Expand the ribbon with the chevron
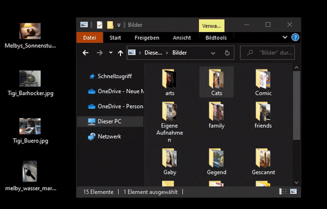The width and height of the screenshot is (327, 209). (x=285, y=38)
